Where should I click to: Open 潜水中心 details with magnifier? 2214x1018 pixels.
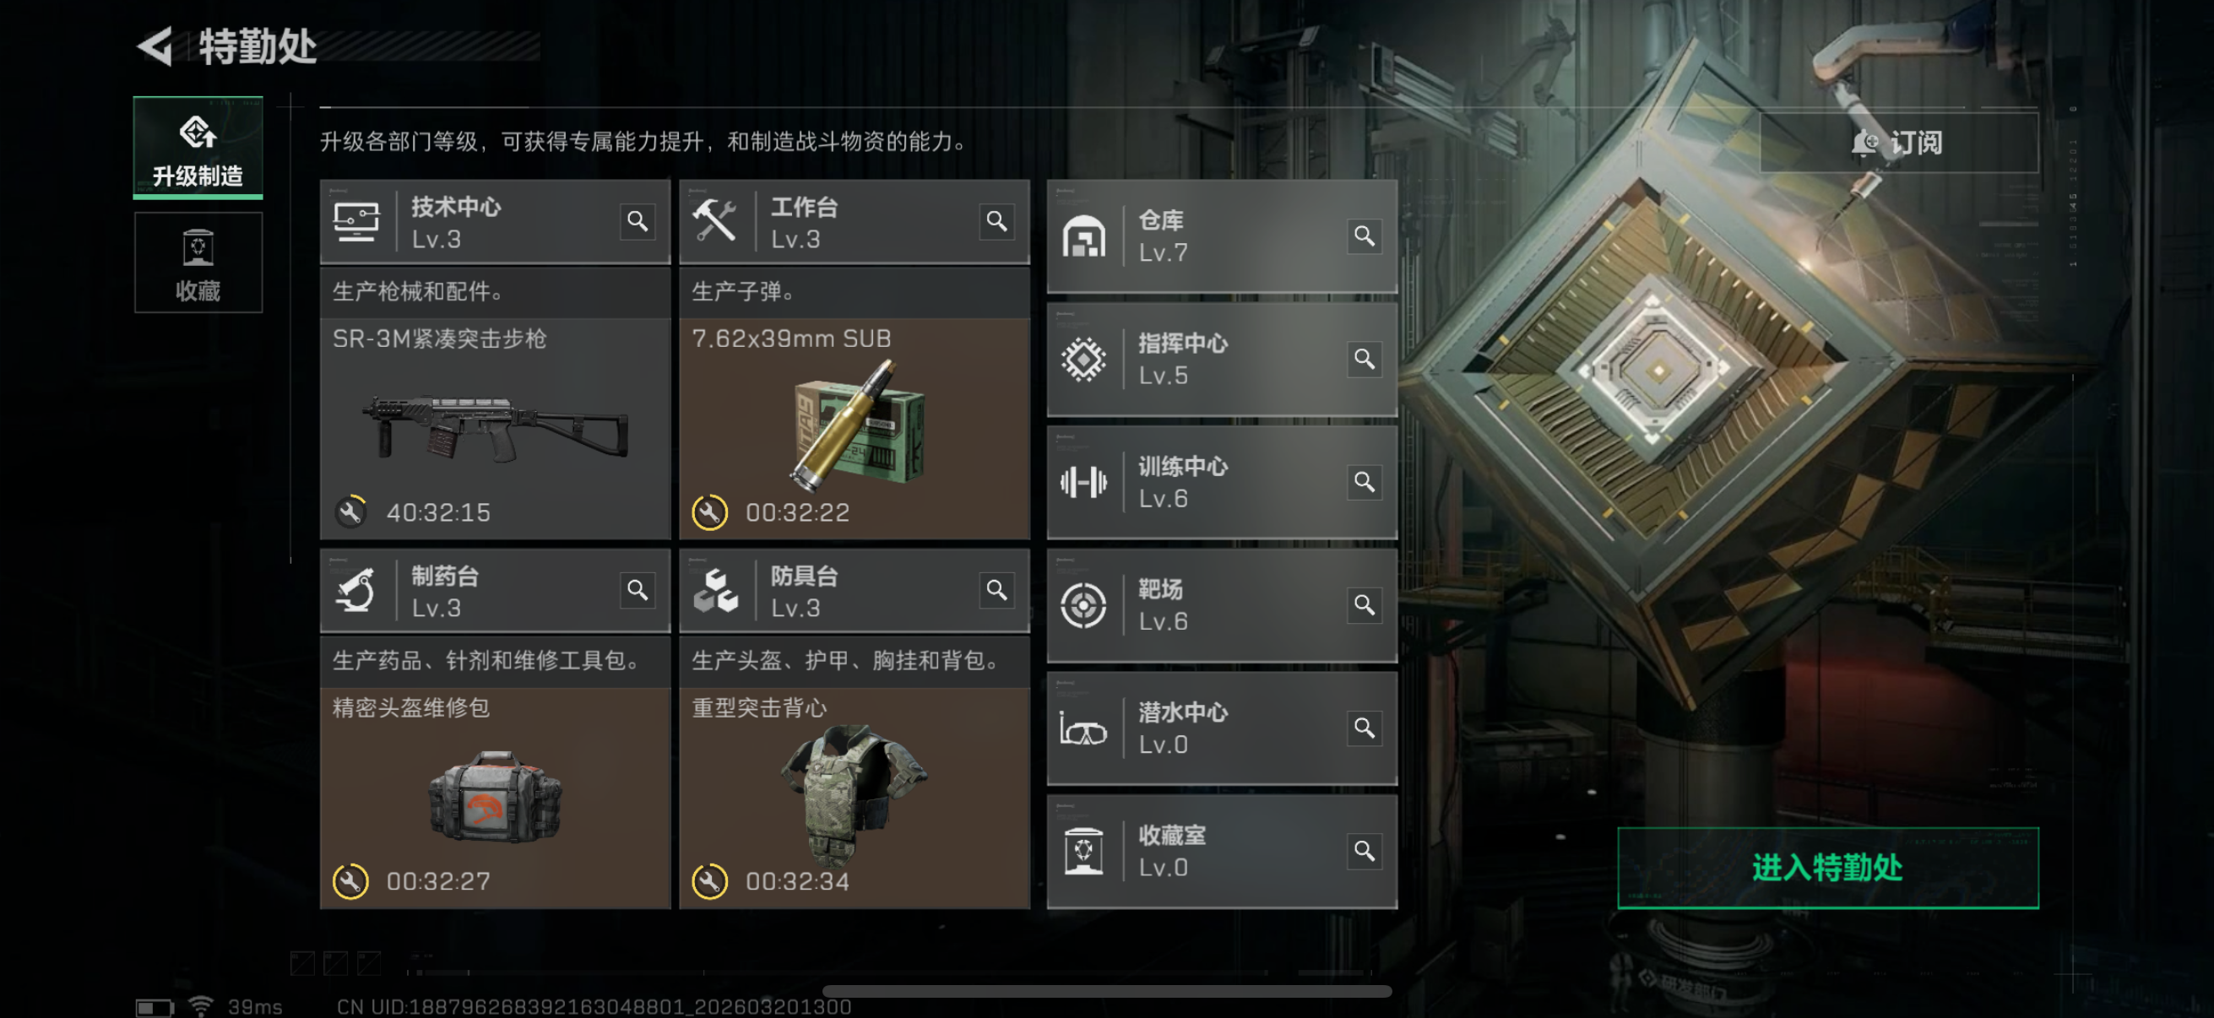[1364, 728]
